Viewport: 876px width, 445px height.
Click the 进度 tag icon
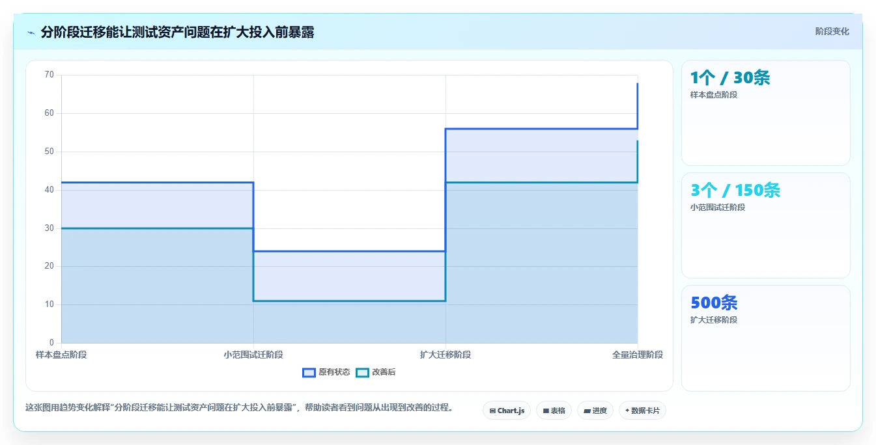(x=587, y=411)
